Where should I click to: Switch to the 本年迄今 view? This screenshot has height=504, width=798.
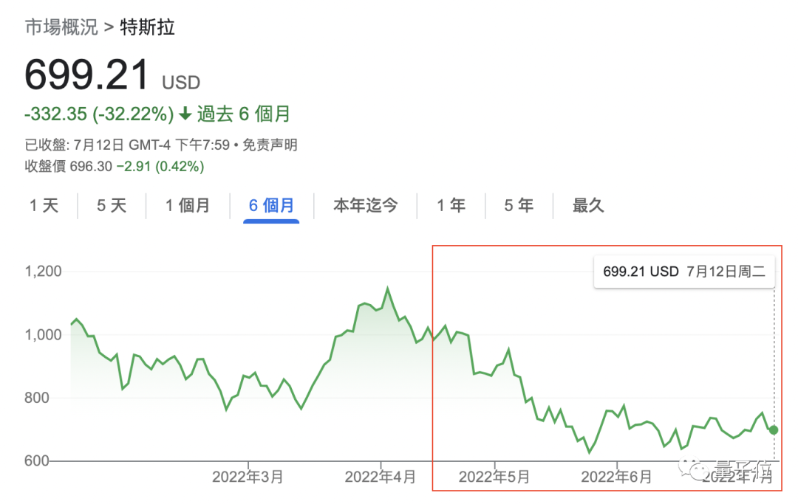[365, 206]
